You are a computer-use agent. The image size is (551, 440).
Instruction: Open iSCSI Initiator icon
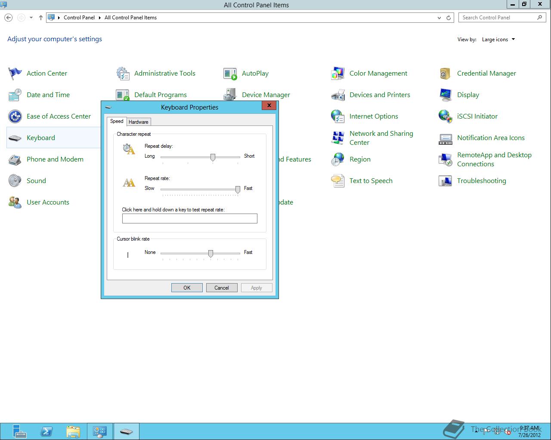pyautogui.click(x=446, y=116)
